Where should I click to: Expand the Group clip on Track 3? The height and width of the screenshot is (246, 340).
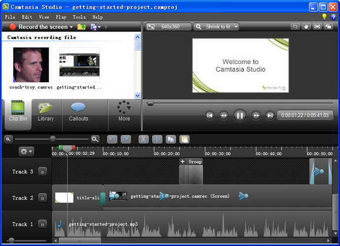(182, 161)
